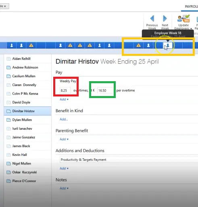The image size is (198, 207).
Task: Click Pierce O'Connor's payslip icon
Action: click(x=8, y=181)
